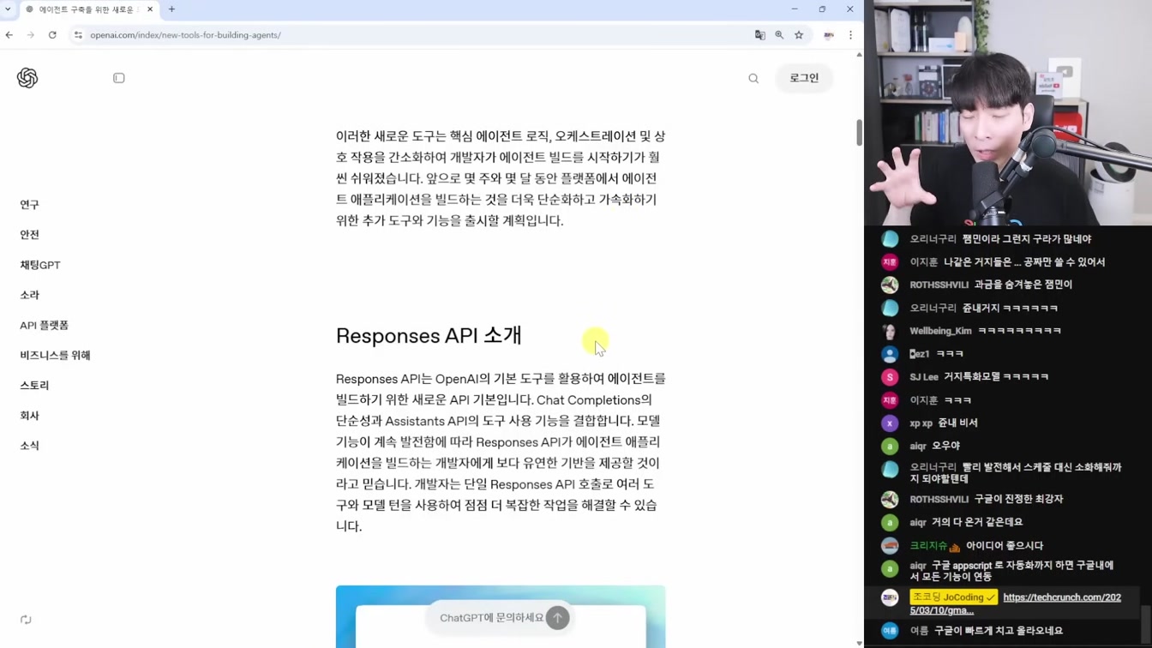Screen dimensions: 1152x648
Task: Click the 크리지슈 avatar in chat
Action: coord(890,546)
